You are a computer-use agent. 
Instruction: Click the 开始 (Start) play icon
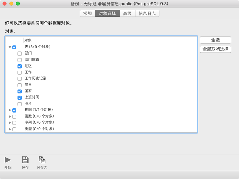8,160
